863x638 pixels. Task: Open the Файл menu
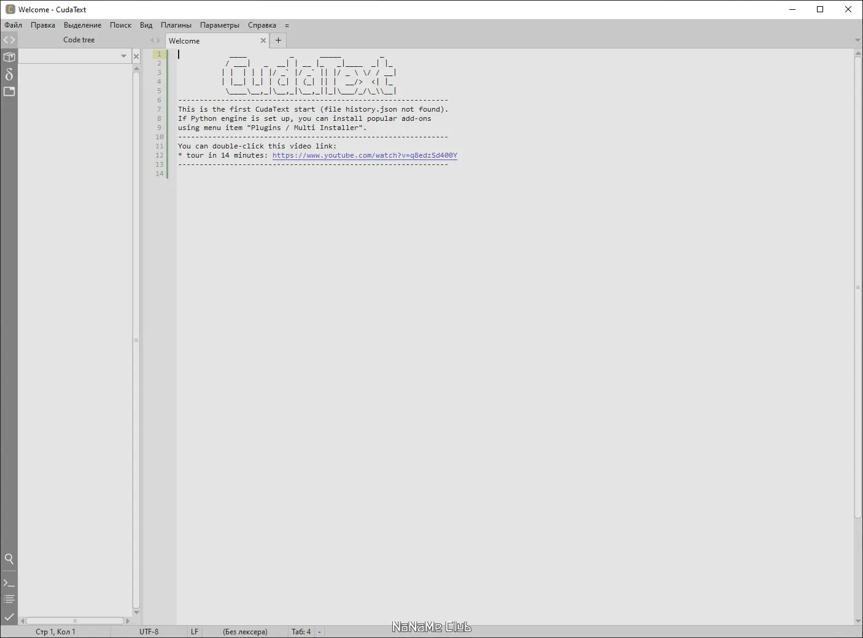pos(13,25)
